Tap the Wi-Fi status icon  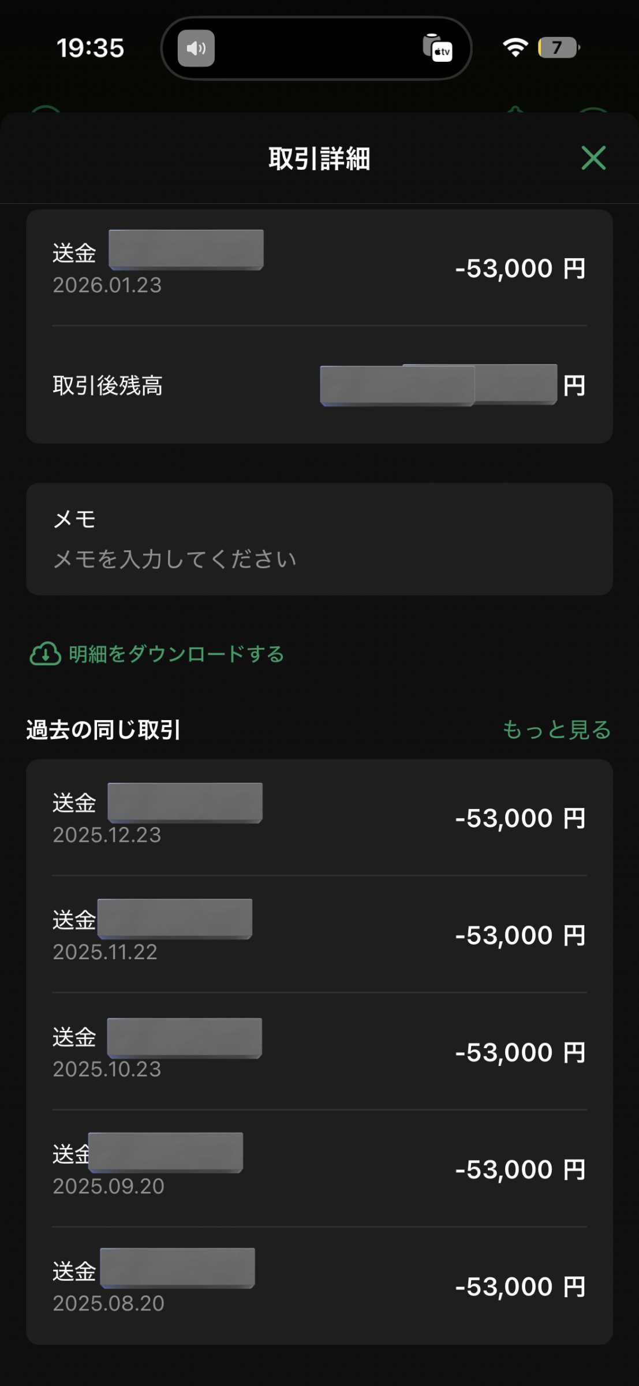[x=515, y=47]
